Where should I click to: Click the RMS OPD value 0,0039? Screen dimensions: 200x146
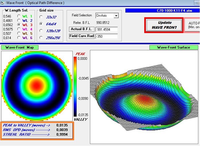(x=62, y=130)
